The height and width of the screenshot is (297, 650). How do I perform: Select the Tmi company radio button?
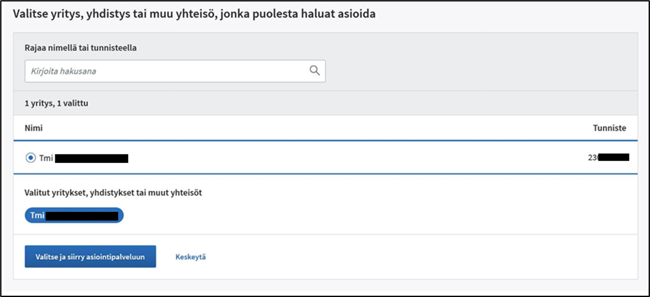point(31,158)
